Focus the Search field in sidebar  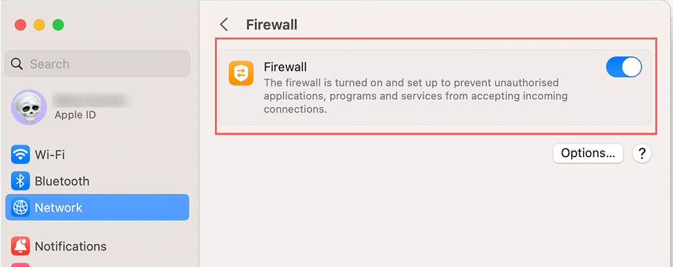pos(105,64)
